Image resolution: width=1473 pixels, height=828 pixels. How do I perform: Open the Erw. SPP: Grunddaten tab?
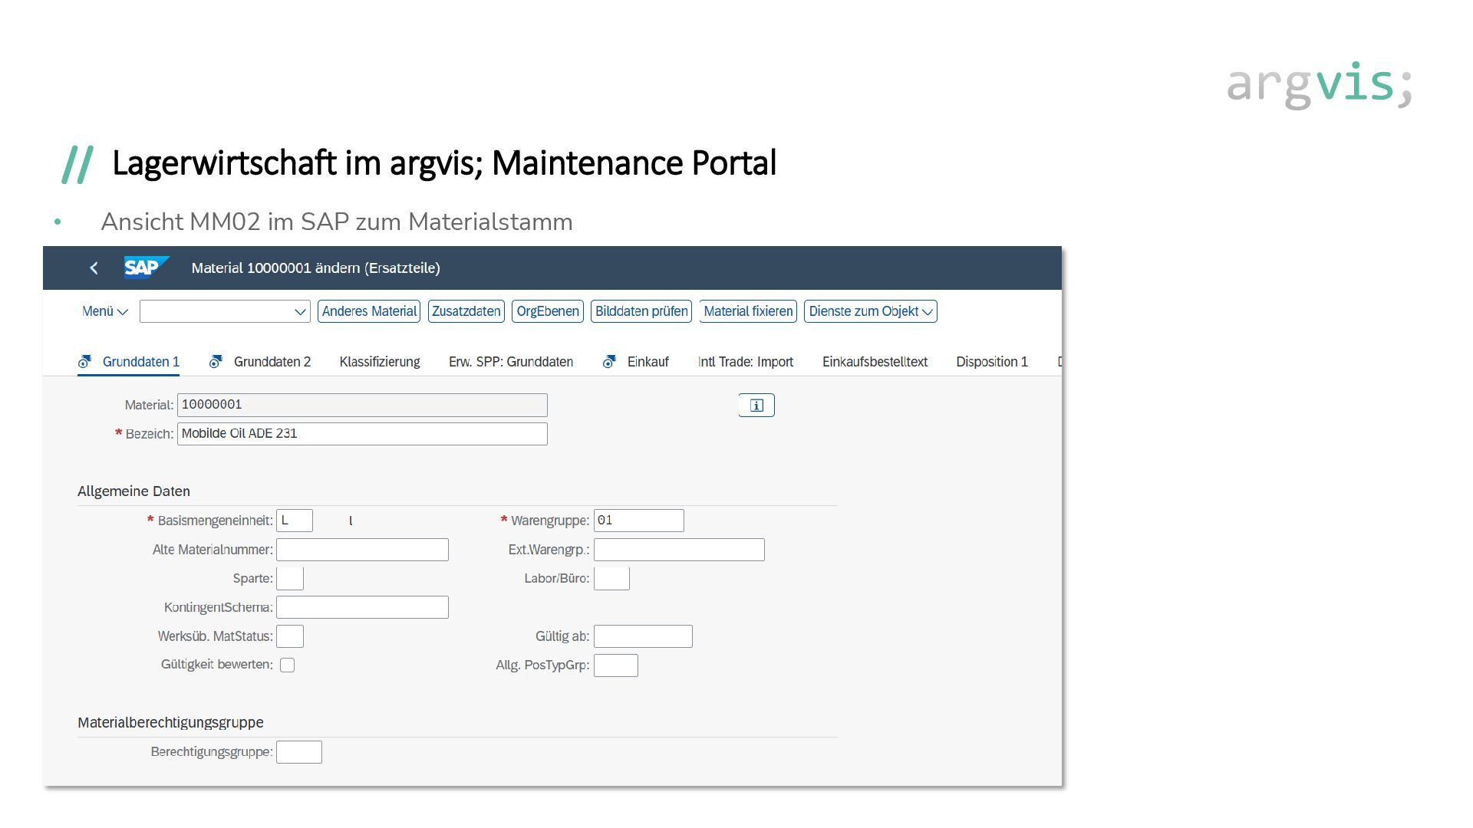[511, 362]
